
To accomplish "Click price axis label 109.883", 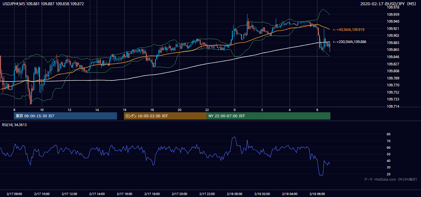I will 393,43.
